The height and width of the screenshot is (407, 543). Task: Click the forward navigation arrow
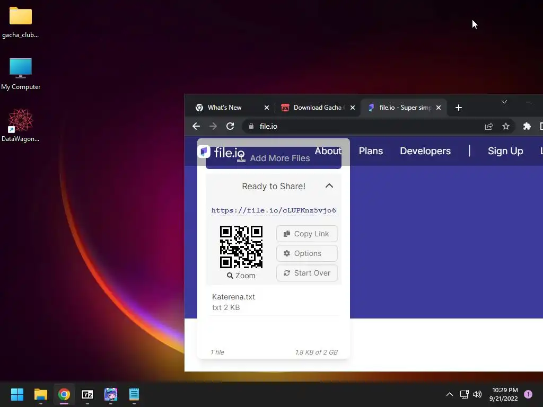pyautogui.click(x=213, y=126)
